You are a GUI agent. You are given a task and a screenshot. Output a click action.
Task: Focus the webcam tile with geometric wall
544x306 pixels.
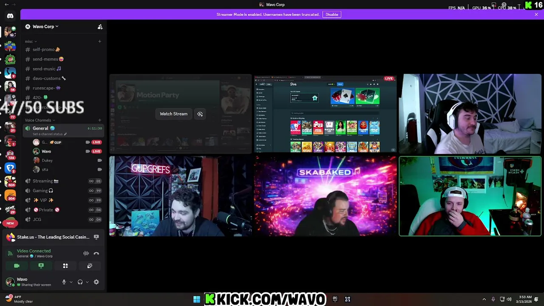(x=470, y=113)
